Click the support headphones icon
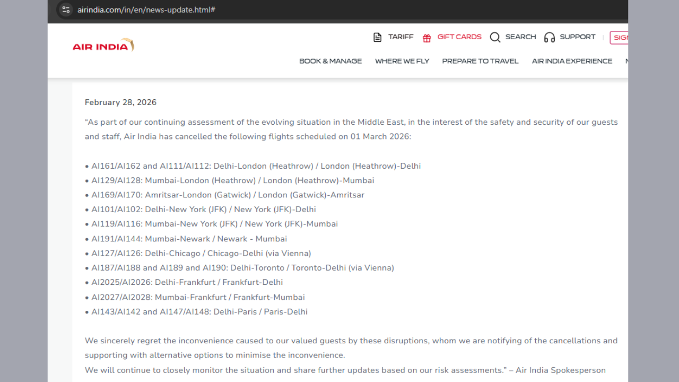The width and height of the screenshot is (679, 382). (x=549, y=37)
